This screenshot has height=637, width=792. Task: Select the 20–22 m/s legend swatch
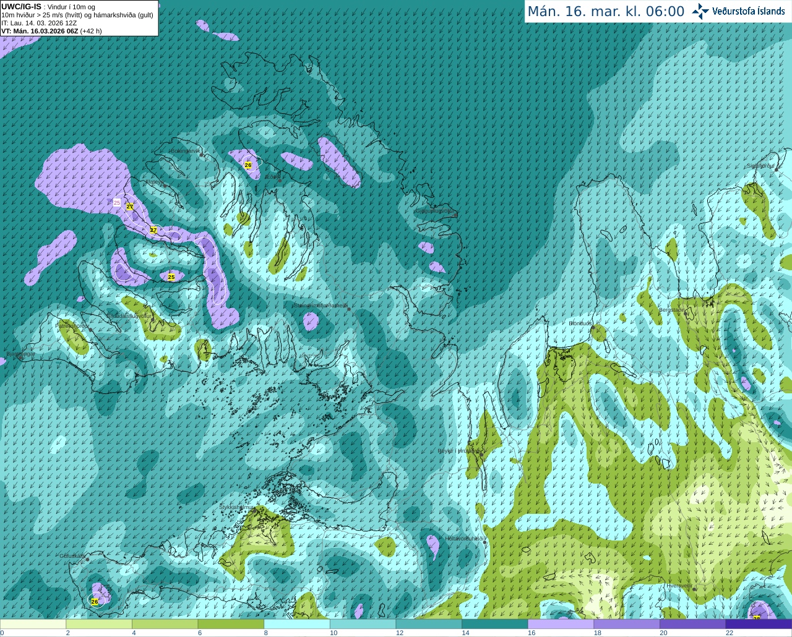pyautogui.click(x=692, y=623)
